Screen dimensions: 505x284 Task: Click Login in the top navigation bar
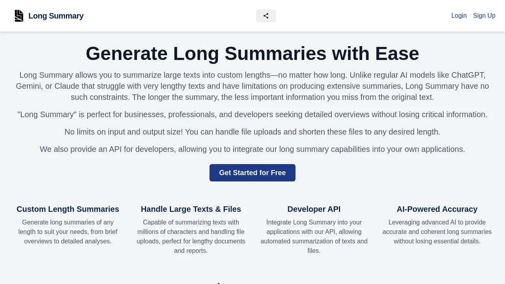(459, 16)
